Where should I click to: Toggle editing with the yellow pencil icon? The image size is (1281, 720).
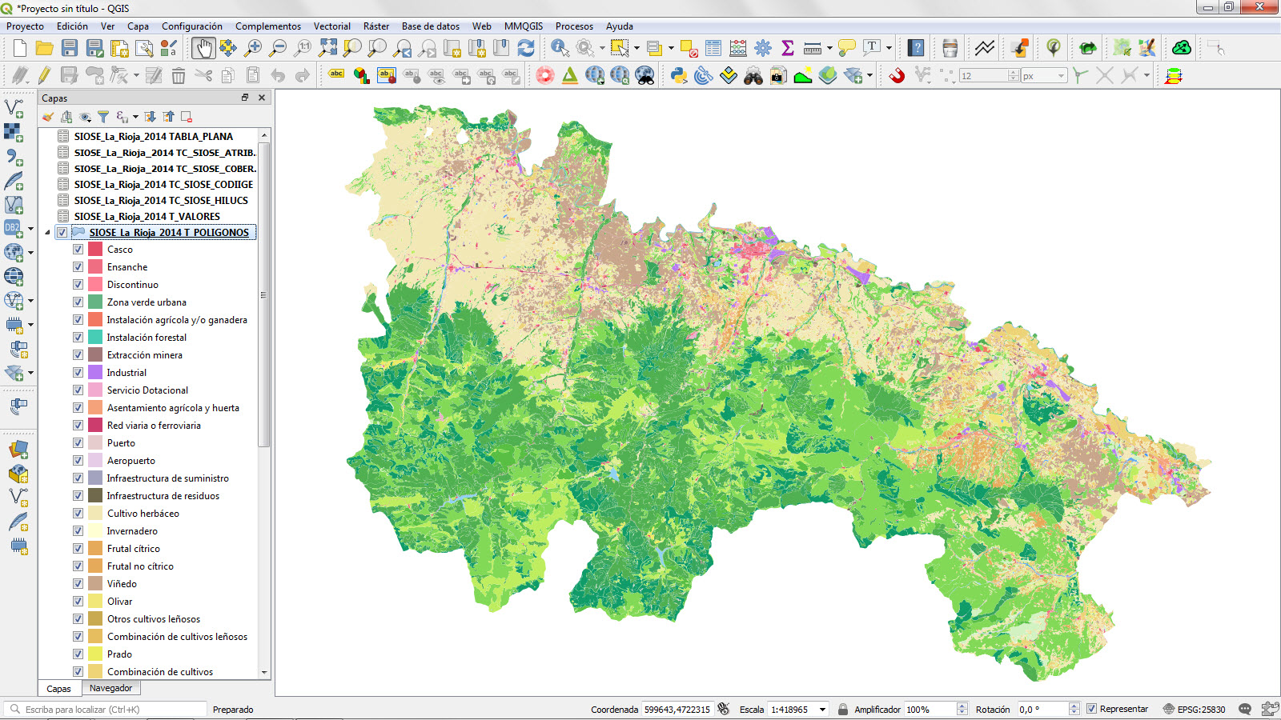point(45,76)
